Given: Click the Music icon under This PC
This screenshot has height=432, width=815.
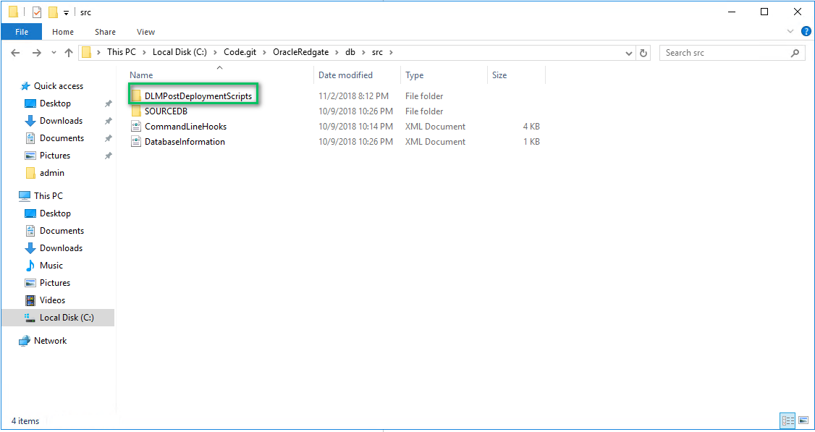Looking at the screenshot, I should tap(30, 266).
